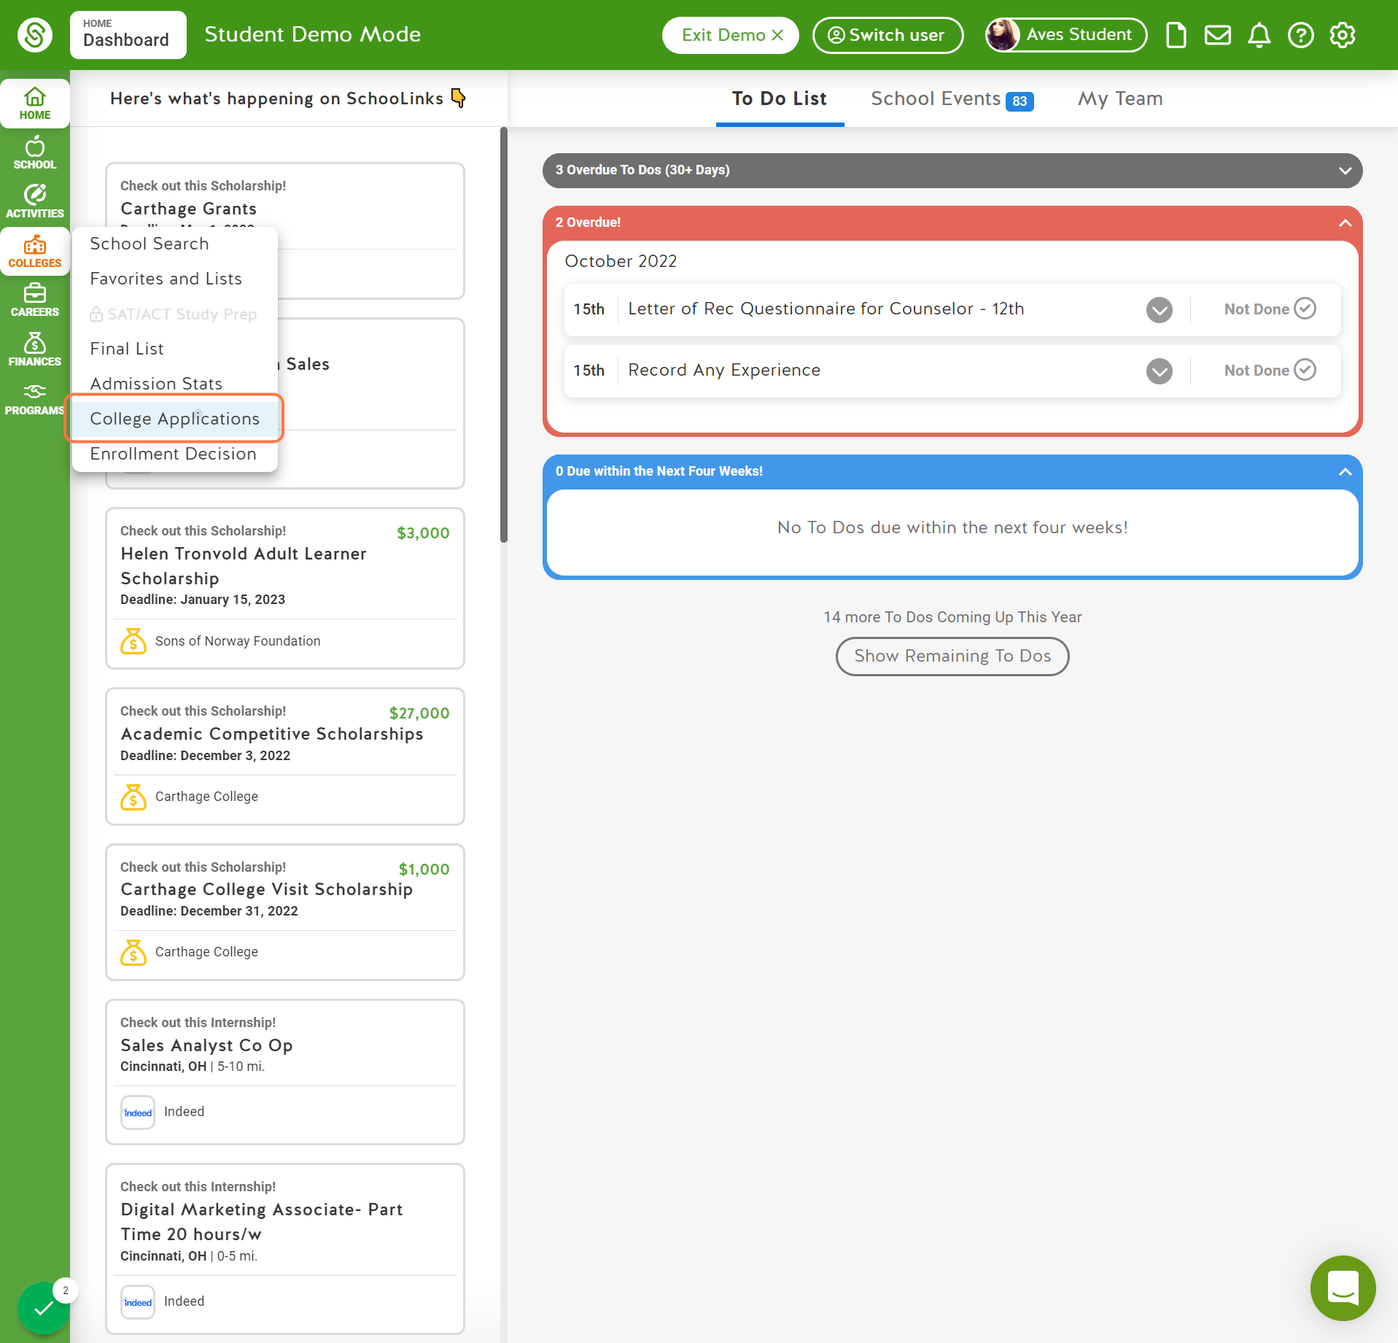Click the locked SAT/ACT Study Prep item
Image resolution: width=1398 pixels, height=1343 pixels.
175,314
